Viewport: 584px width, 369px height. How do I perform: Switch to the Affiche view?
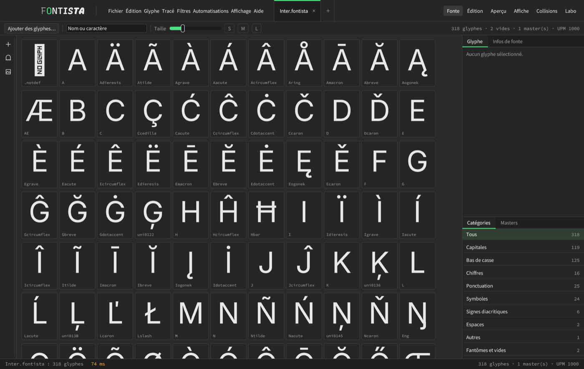[x=521, y=11]
